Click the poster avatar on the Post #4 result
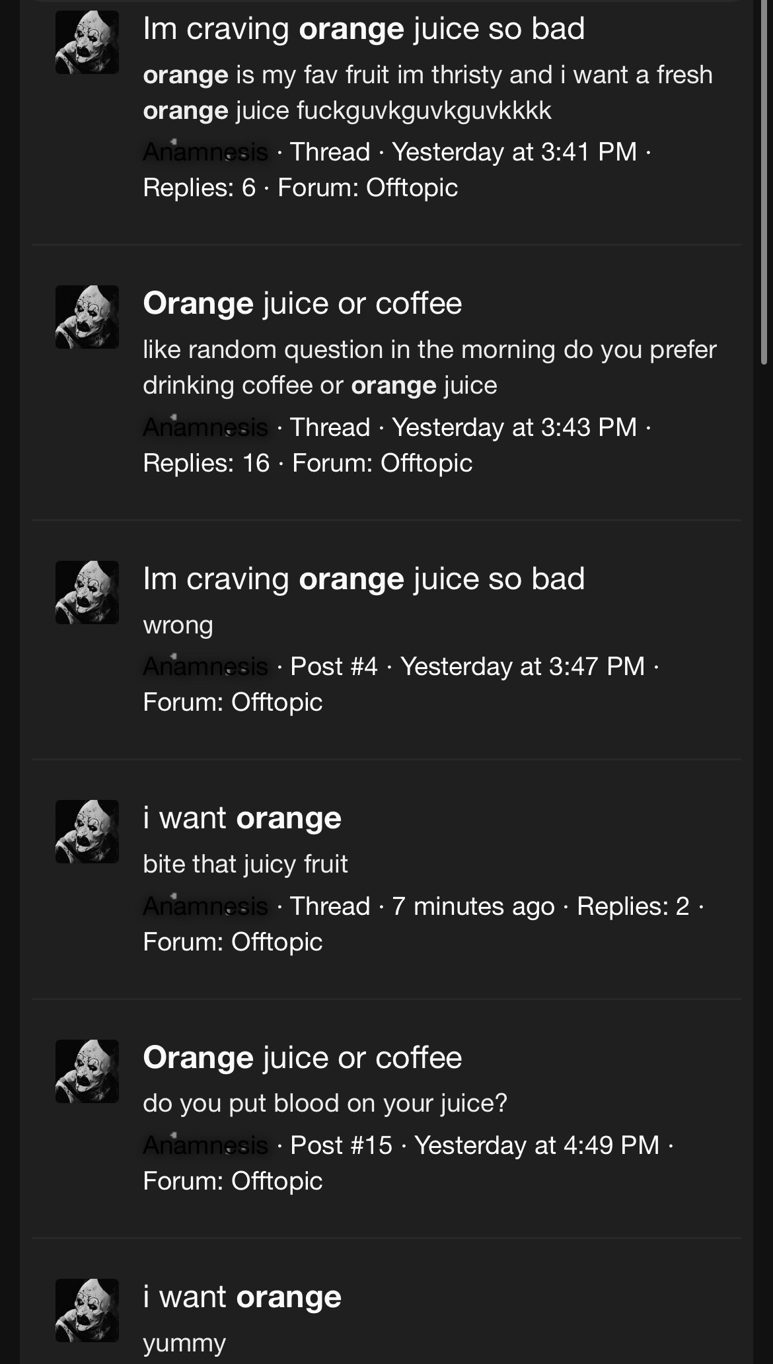 tap(87, 592)
